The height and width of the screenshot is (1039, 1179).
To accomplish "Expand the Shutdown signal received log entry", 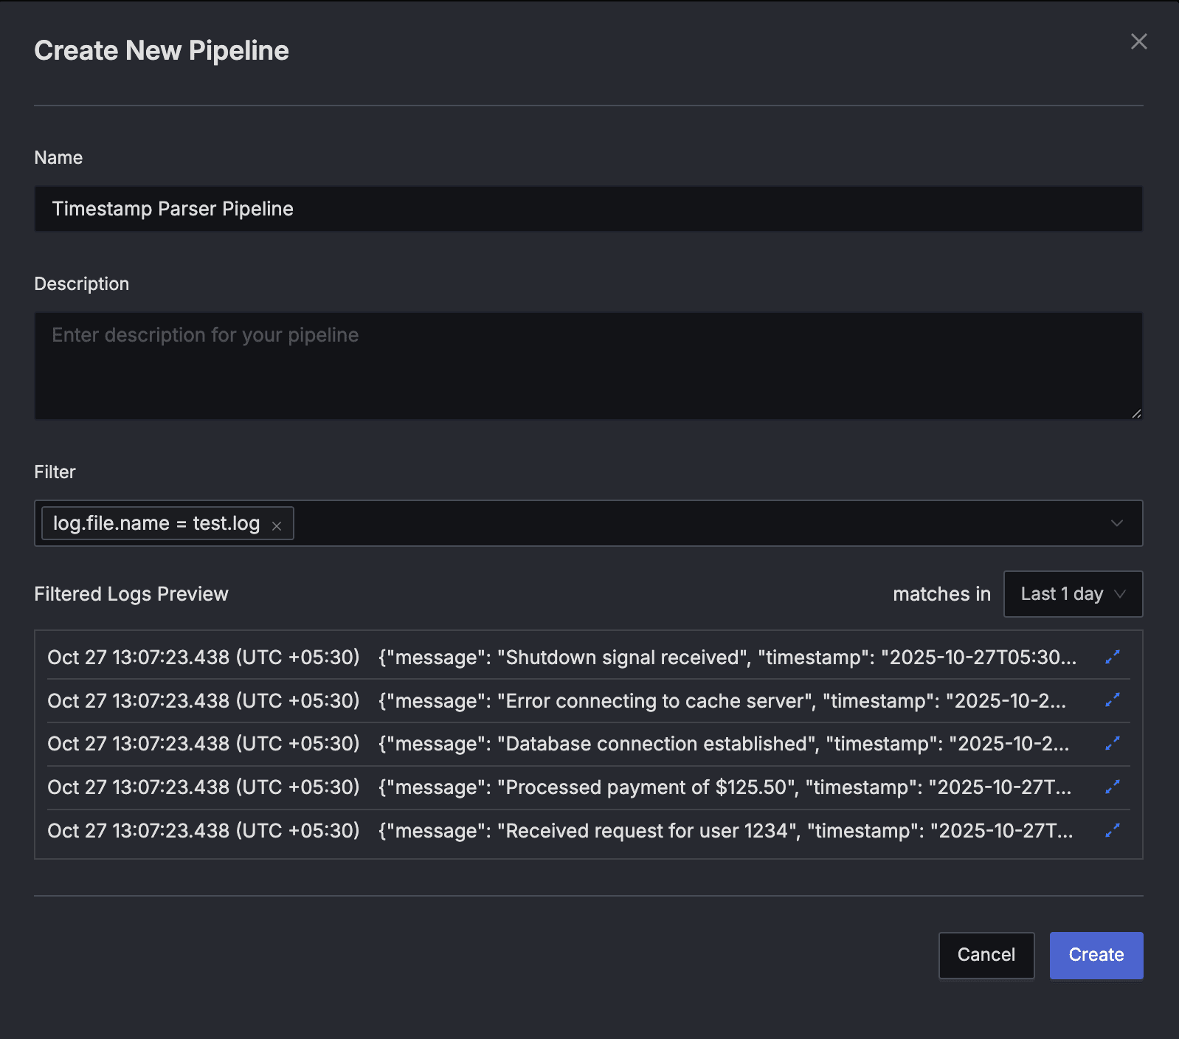I will [x=1113, y=657].
